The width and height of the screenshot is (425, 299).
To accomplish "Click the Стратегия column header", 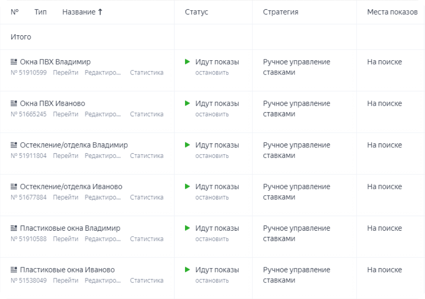I will pyautogui.click(x=281, y=12).
